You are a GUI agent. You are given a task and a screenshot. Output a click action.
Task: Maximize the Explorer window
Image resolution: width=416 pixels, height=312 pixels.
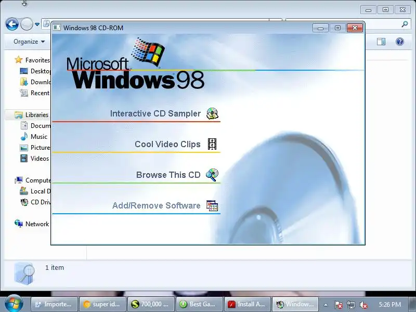point(385,10)
